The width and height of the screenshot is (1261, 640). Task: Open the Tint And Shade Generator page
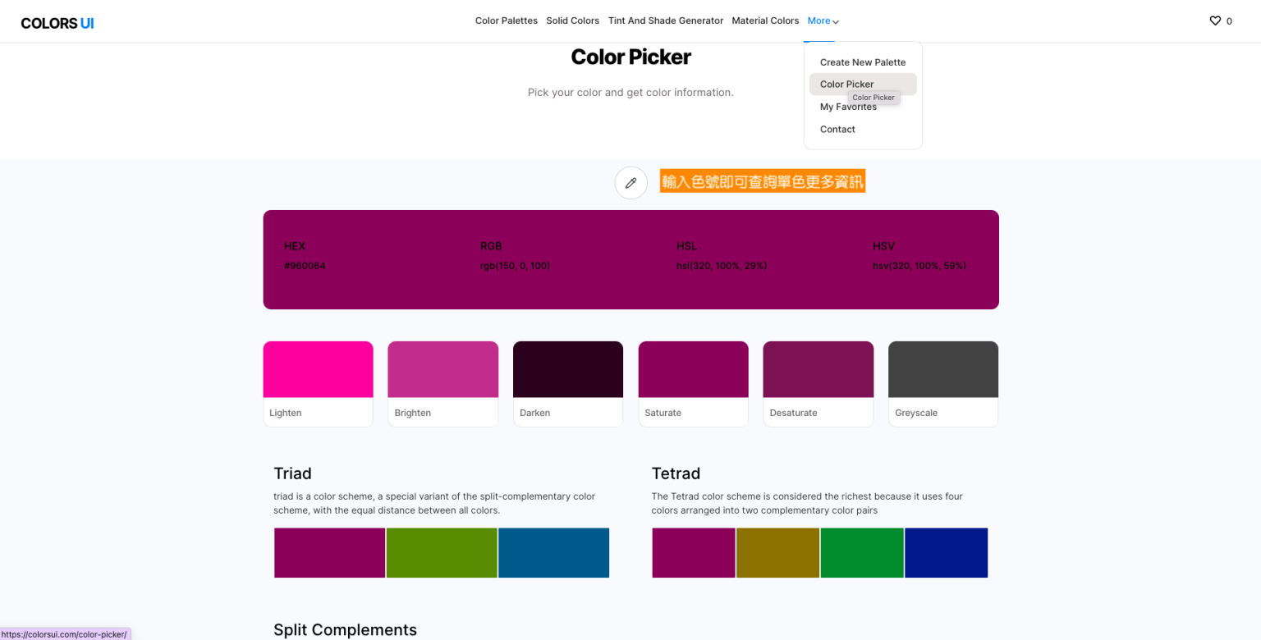tap(665, 21)
